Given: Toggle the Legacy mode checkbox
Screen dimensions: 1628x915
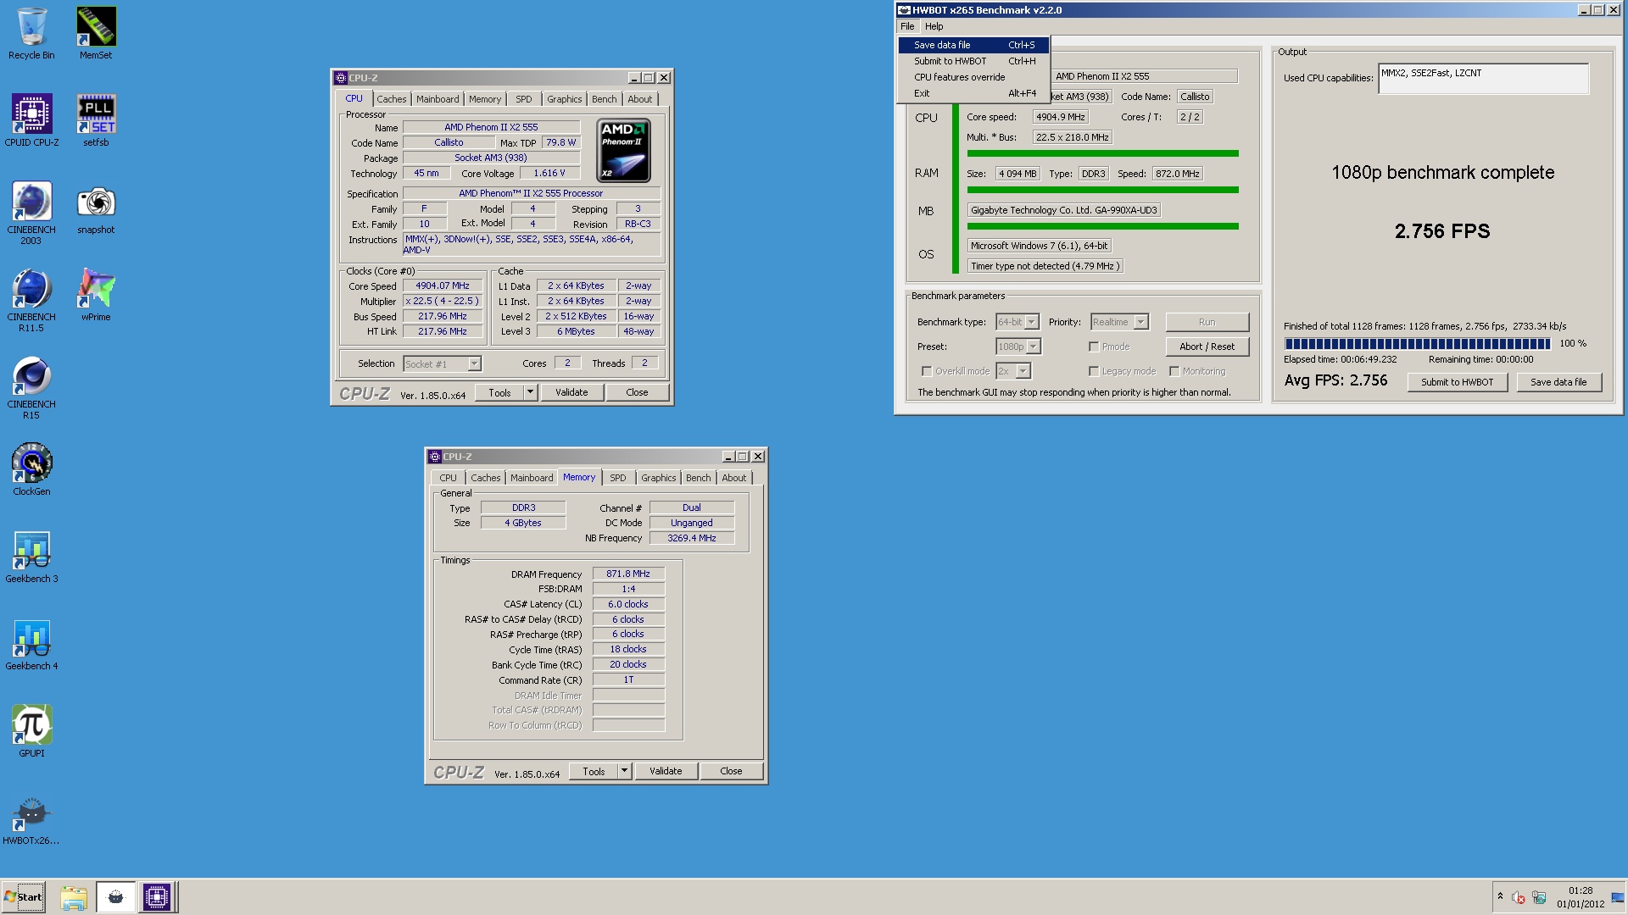Looking at the screenshot, I should tap(1094, 371).
